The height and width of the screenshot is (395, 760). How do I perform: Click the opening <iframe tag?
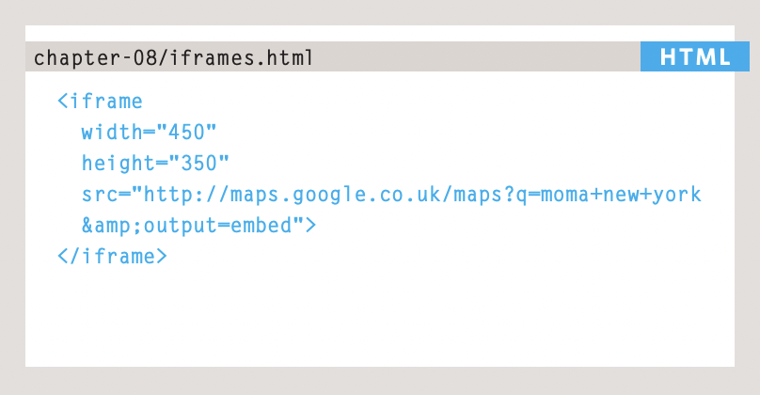click(x=100, y=102)
